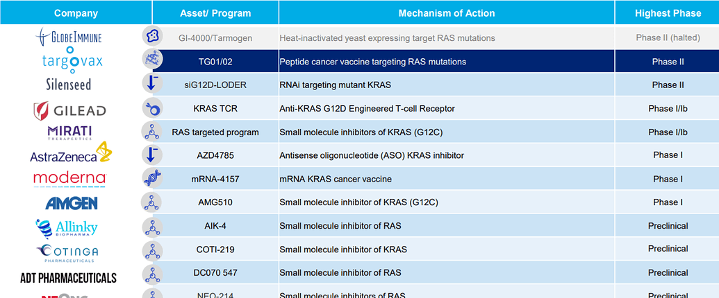Image resolution: width=719 pixels, height=298 pixels.
Task: Click 'mRNA KRAS cancer vaccine' text
Action: (336, 179)
